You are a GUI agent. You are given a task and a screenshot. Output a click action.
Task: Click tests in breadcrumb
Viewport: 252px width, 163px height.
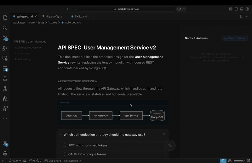(x=41, y=22)
